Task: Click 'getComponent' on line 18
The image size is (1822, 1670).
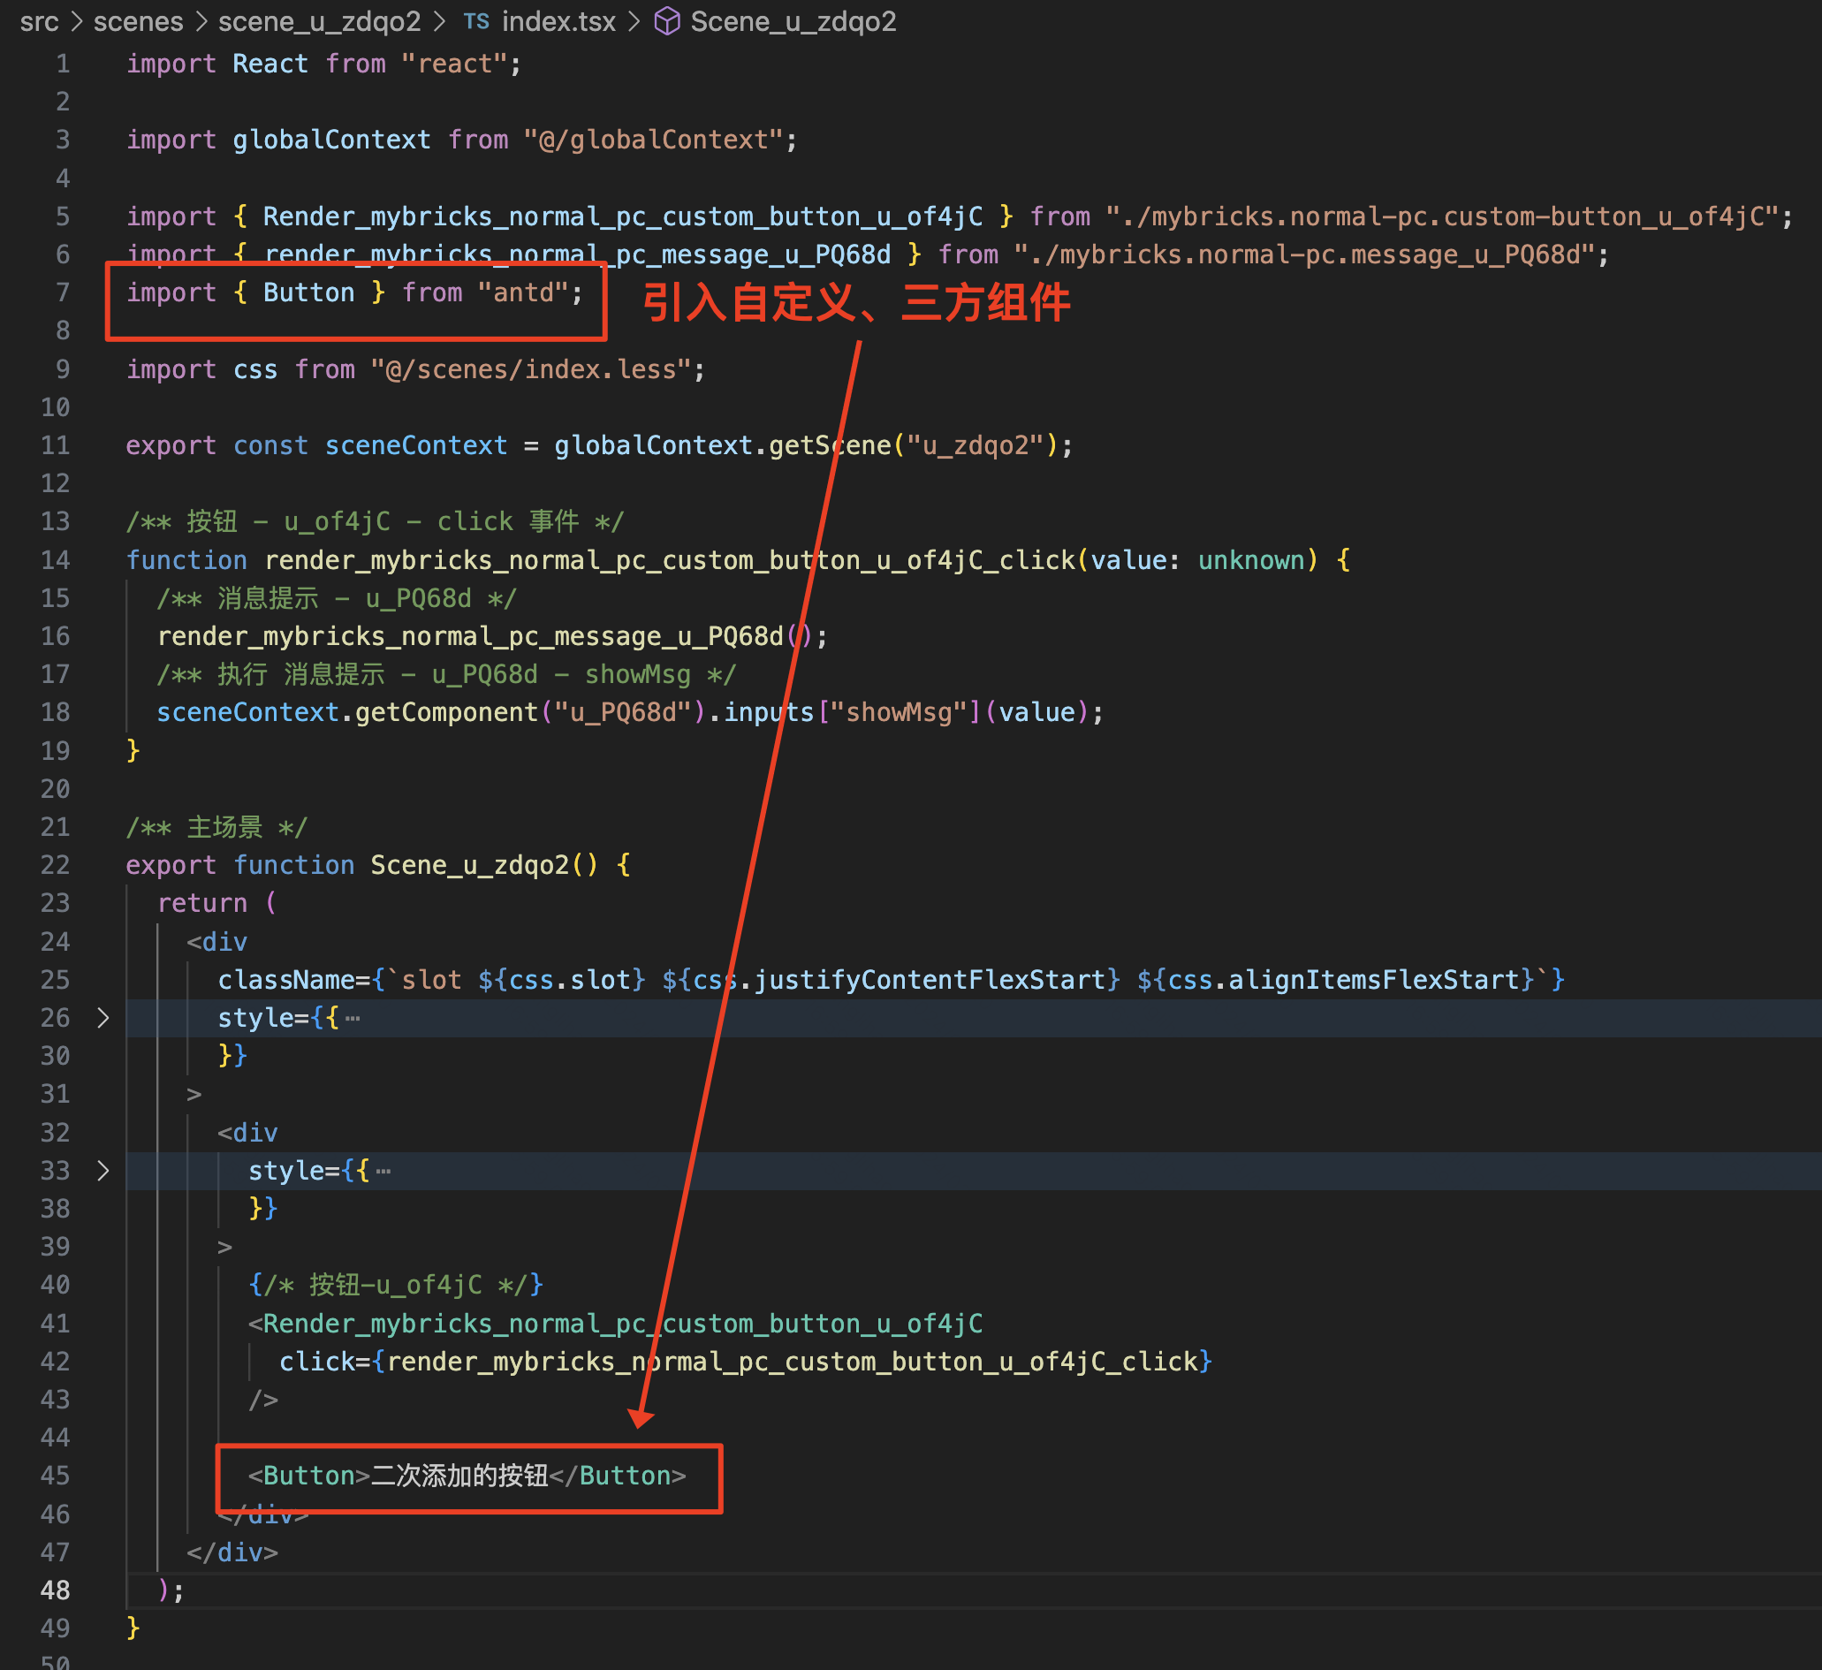Action: click(x=446, y=713)
